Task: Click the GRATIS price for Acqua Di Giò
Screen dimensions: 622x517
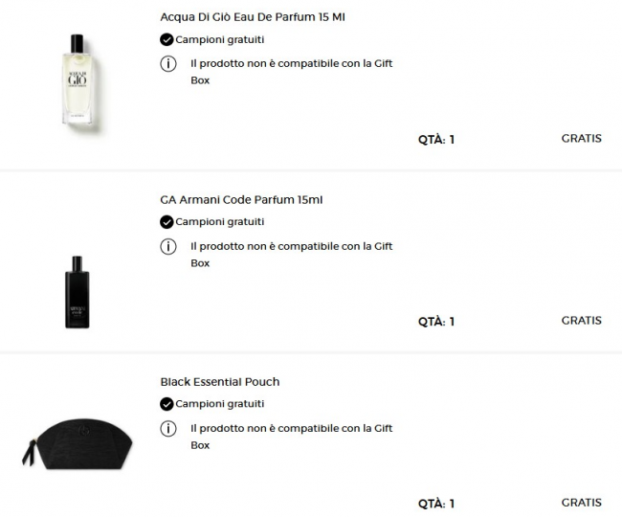Action: 581,138
